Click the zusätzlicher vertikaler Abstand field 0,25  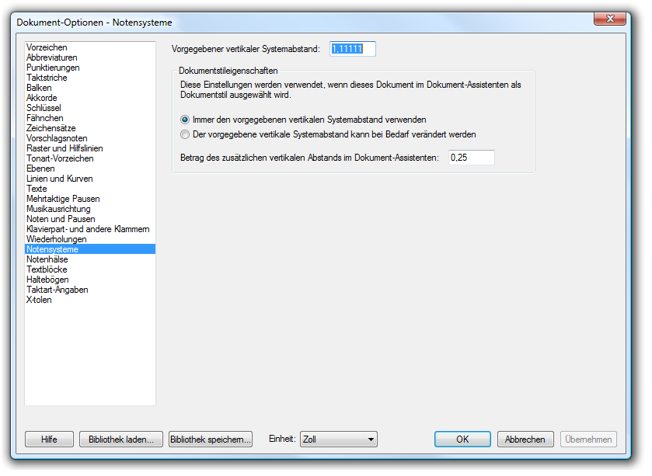(472, 158)
